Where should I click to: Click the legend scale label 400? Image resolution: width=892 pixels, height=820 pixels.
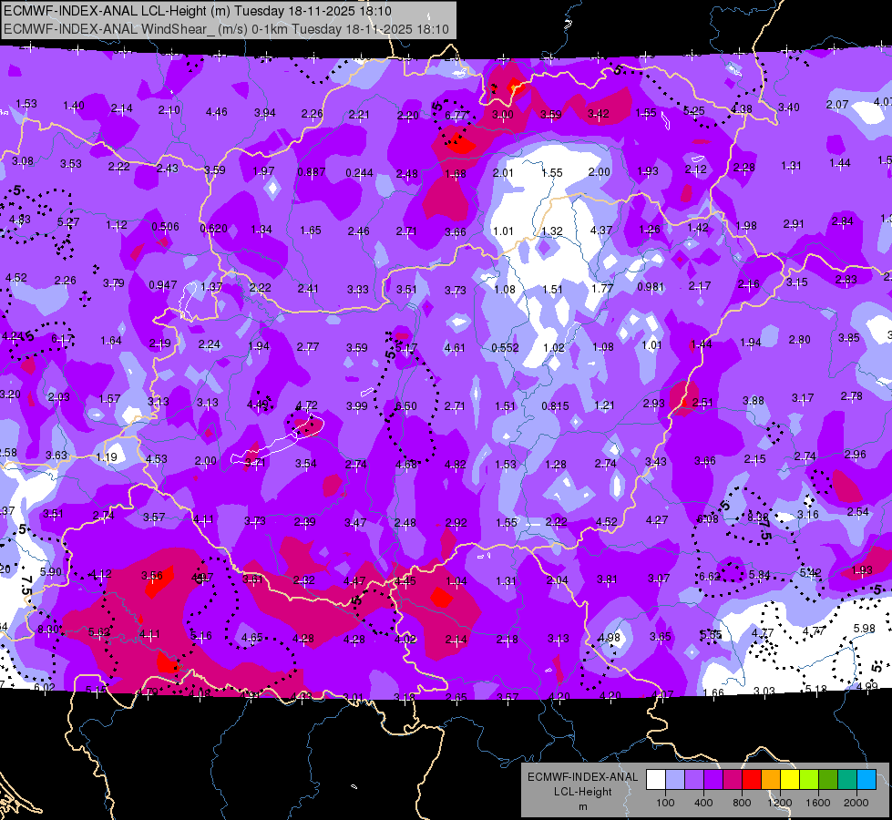(703, 803)
